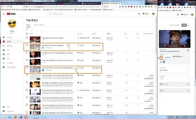Switch to the Live streaming tab
The image size is (196, 119).
39,25
